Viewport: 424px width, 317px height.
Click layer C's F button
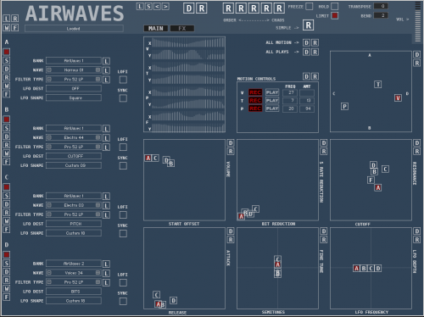point(7,230)
